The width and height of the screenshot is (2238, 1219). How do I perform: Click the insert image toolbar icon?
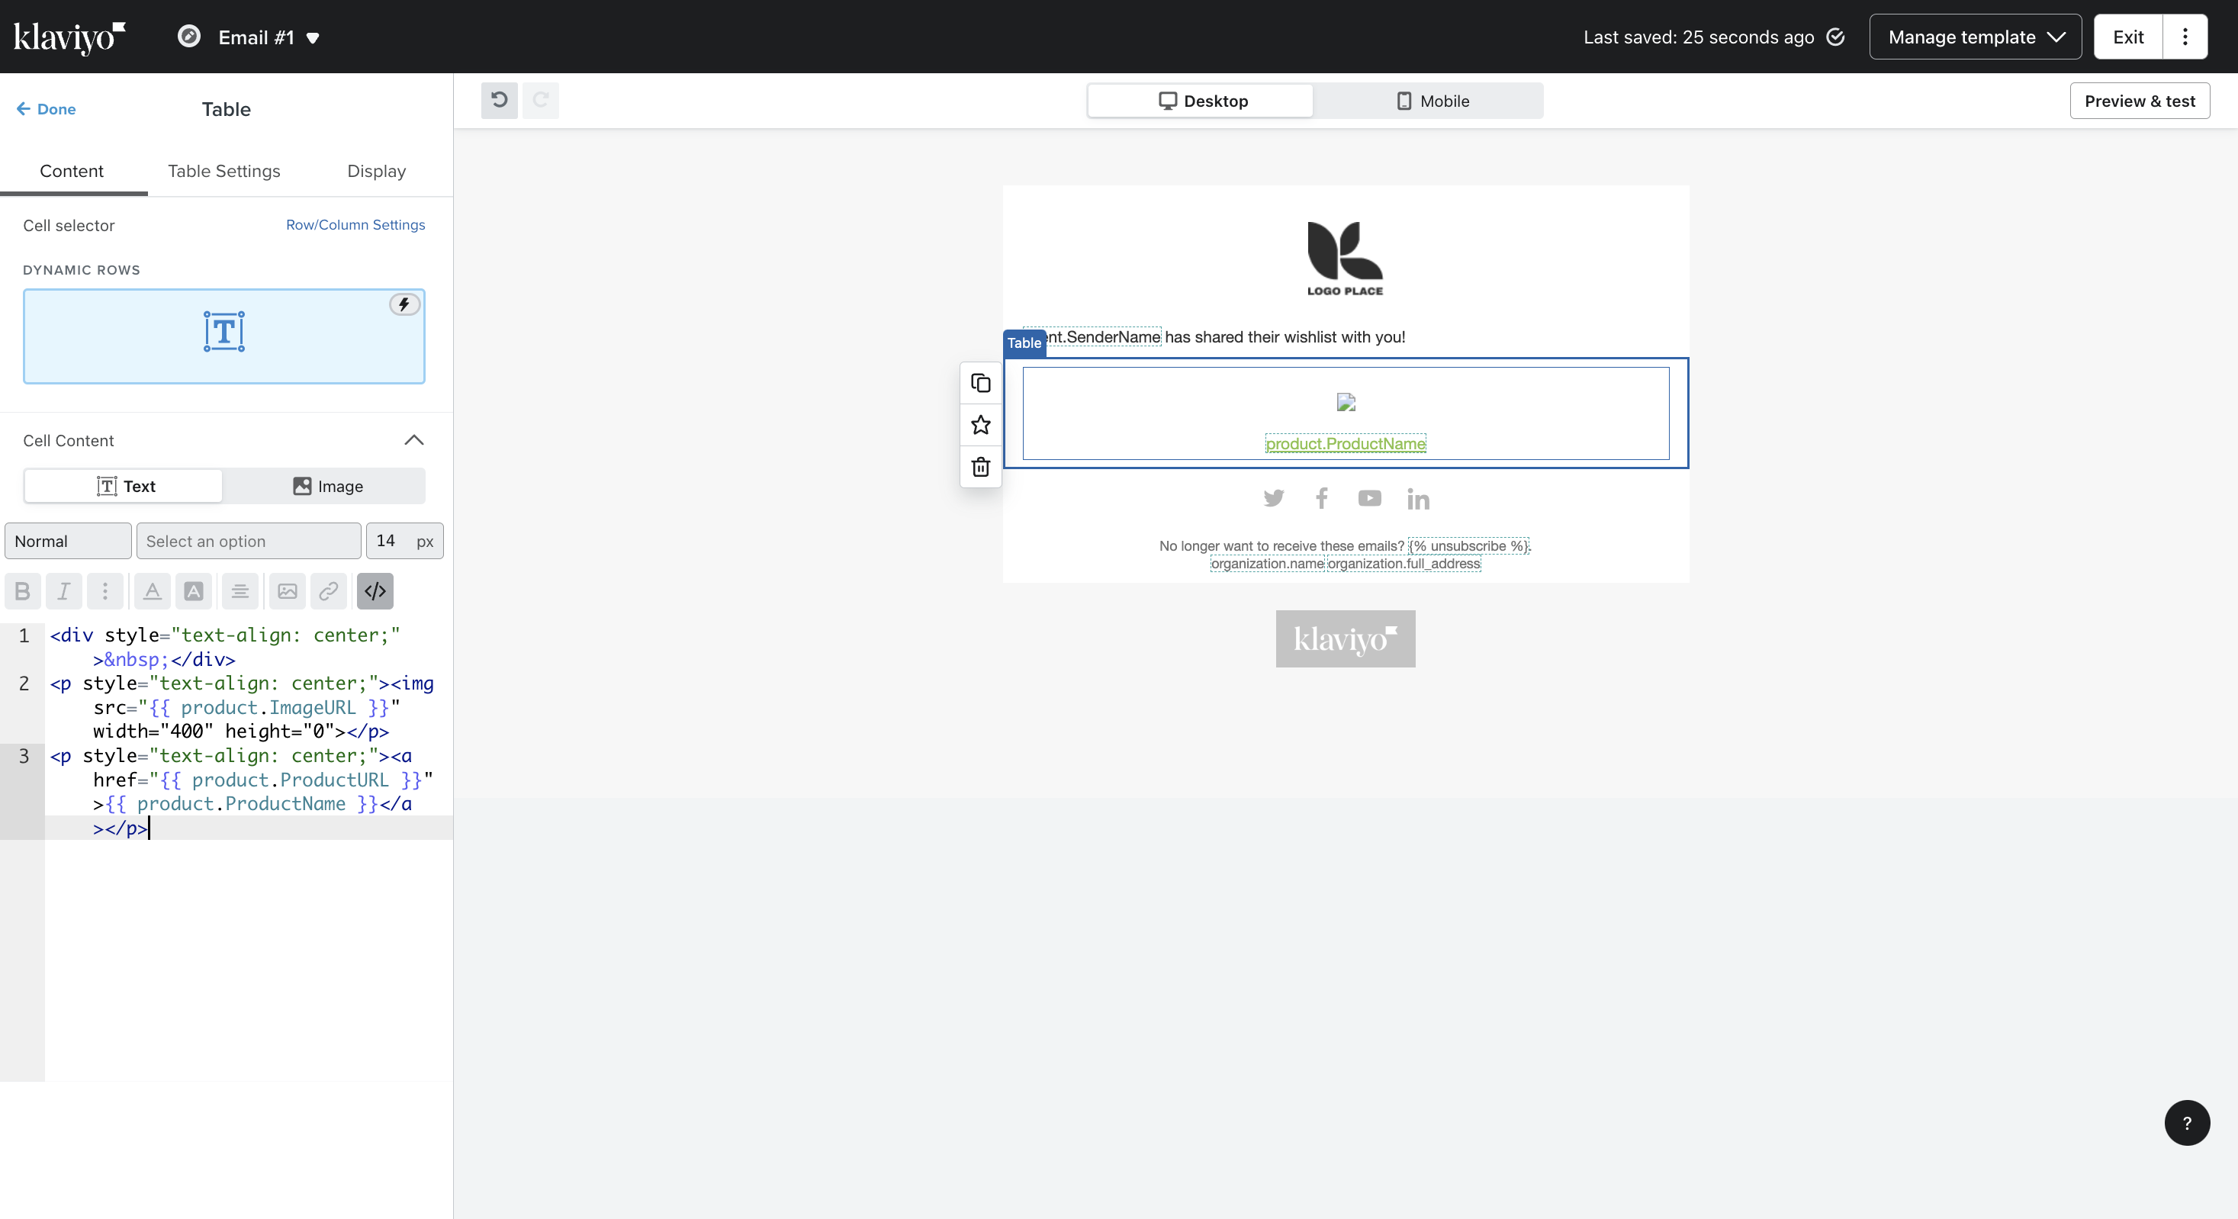pyautogui.click(x=287, y=592)
